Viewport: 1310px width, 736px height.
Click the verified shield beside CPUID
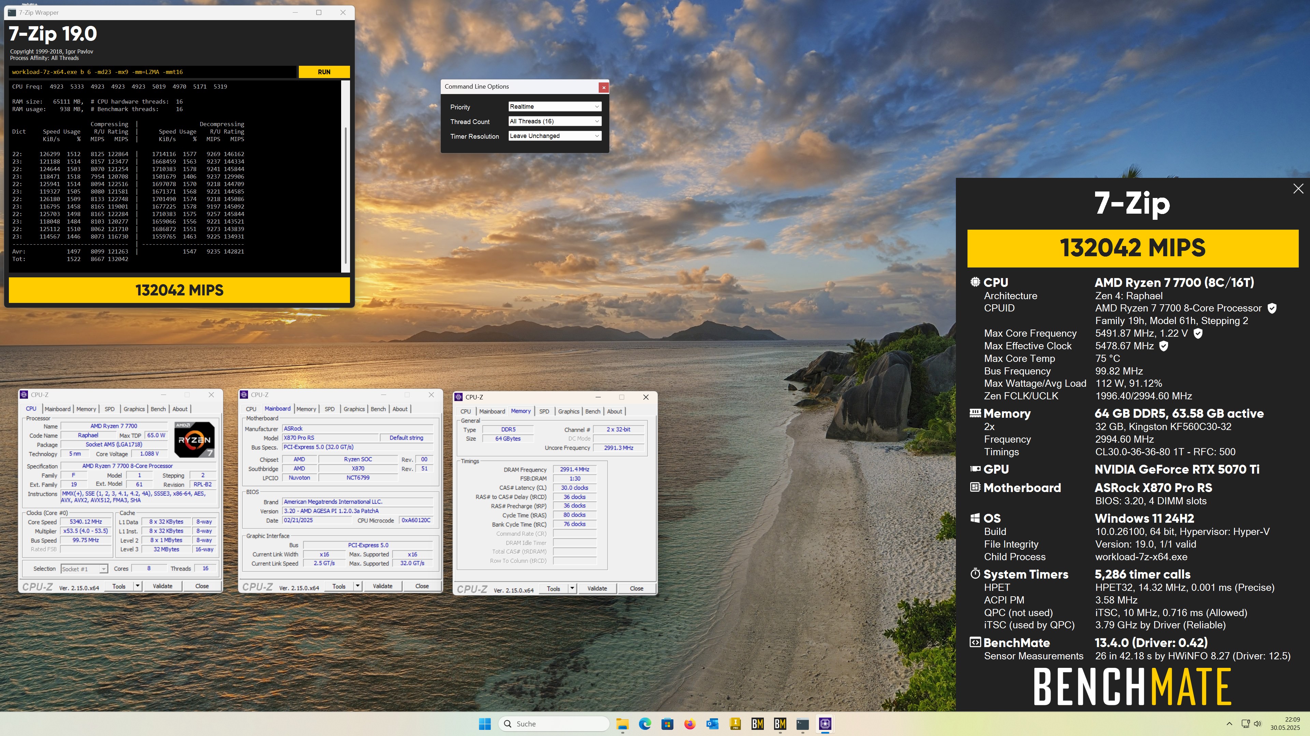coord(1272,308)
